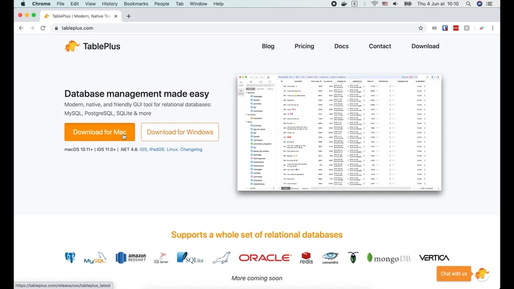Viewport: 514px width, 289px height.
Task: Open the Chrome menu
Action: click(x=41, y=4)
